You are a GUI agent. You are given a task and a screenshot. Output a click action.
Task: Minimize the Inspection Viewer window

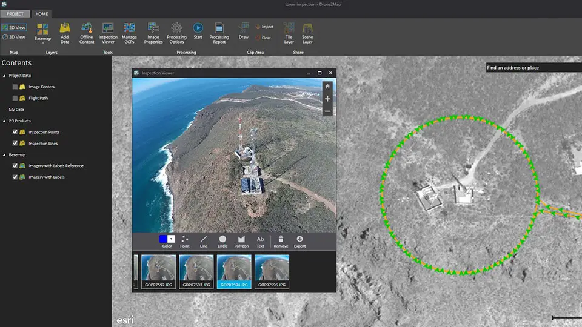(309, 73)
